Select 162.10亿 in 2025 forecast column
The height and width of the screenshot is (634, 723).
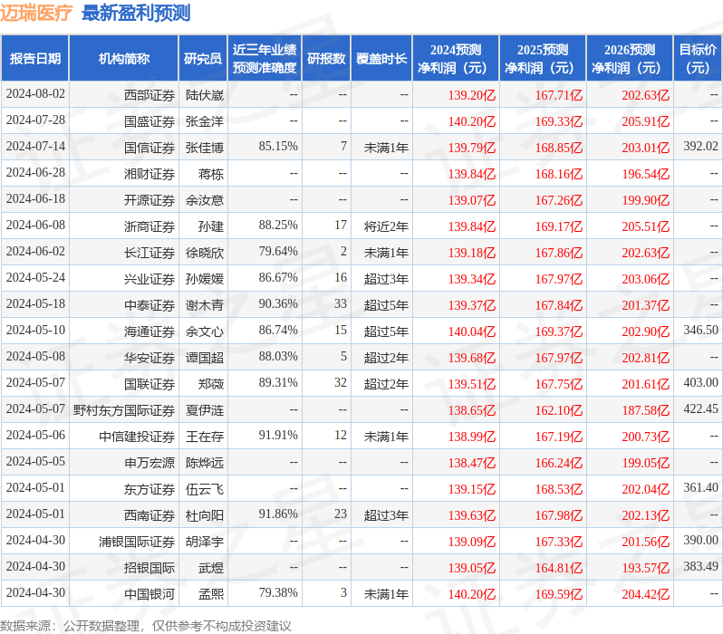pos(559,410)
